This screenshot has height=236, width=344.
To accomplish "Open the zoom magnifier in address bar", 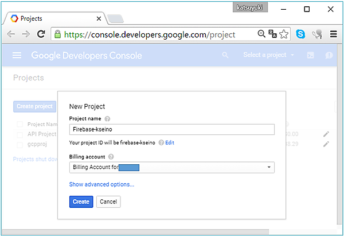I will coord(261,34).
